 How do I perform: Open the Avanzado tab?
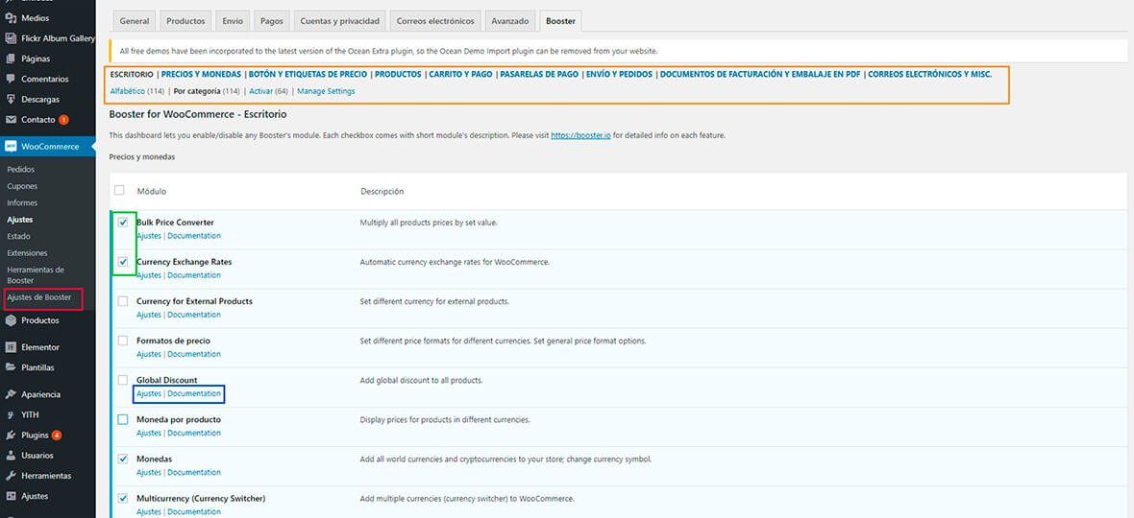510,21
